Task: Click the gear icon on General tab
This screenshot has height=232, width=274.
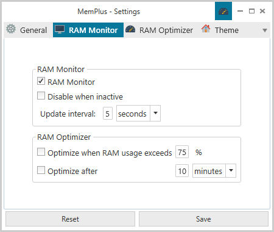Action: tap(11, 29)
